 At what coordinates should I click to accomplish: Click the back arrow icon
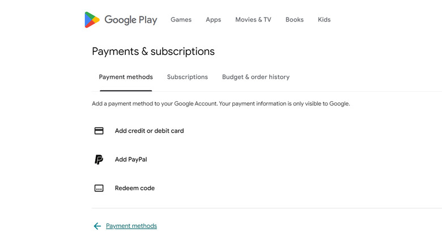(97, 226)
